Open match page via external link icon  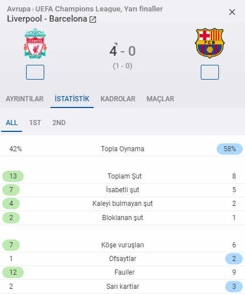click(x=92, y=19)
